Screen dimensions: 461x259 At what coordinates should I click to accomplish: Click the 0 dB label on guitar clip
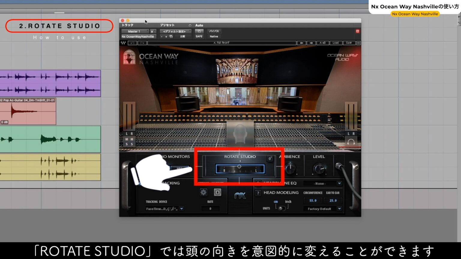(5, 122)
